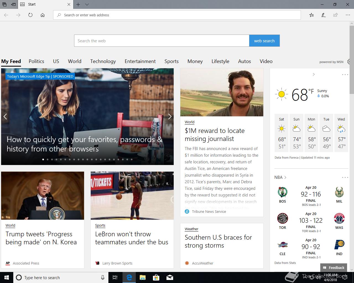Click set tabs aside icon

point(13,4)
